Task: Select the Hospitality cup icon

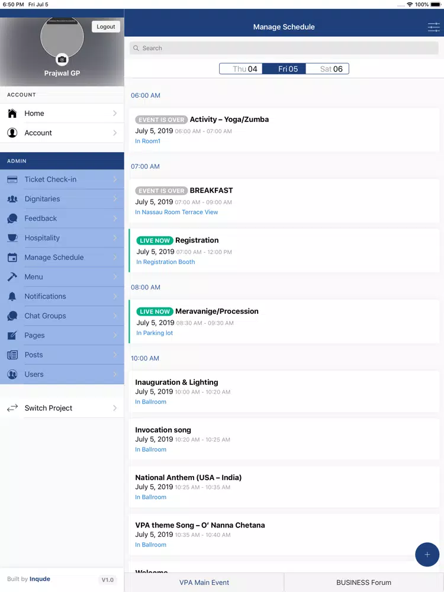Action: (x=12, y=238)
